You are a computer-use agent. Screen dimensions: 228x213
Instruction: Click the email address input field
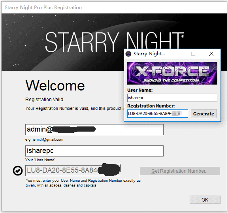(x=94, y=130)
